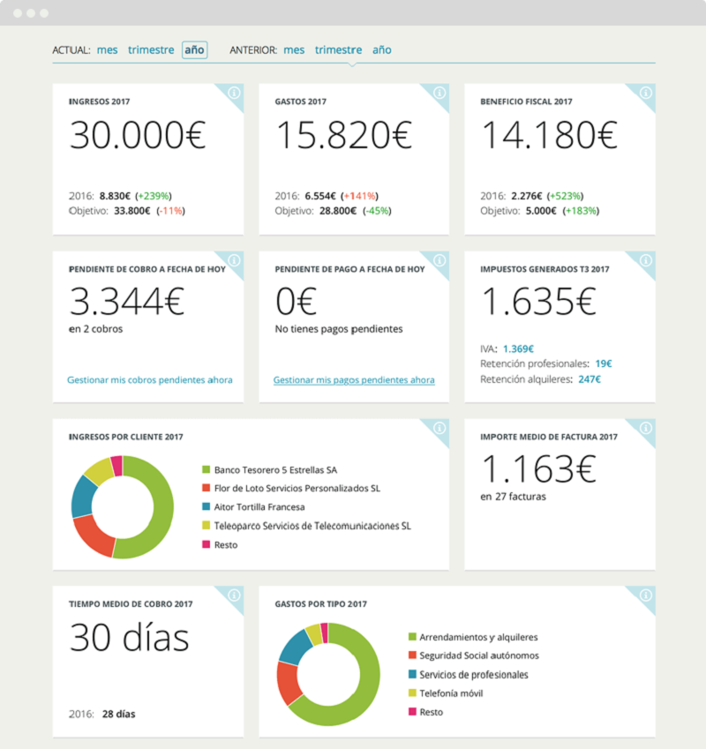
Task: Click 'en 2 cobros' text
Action: [95, 329]
